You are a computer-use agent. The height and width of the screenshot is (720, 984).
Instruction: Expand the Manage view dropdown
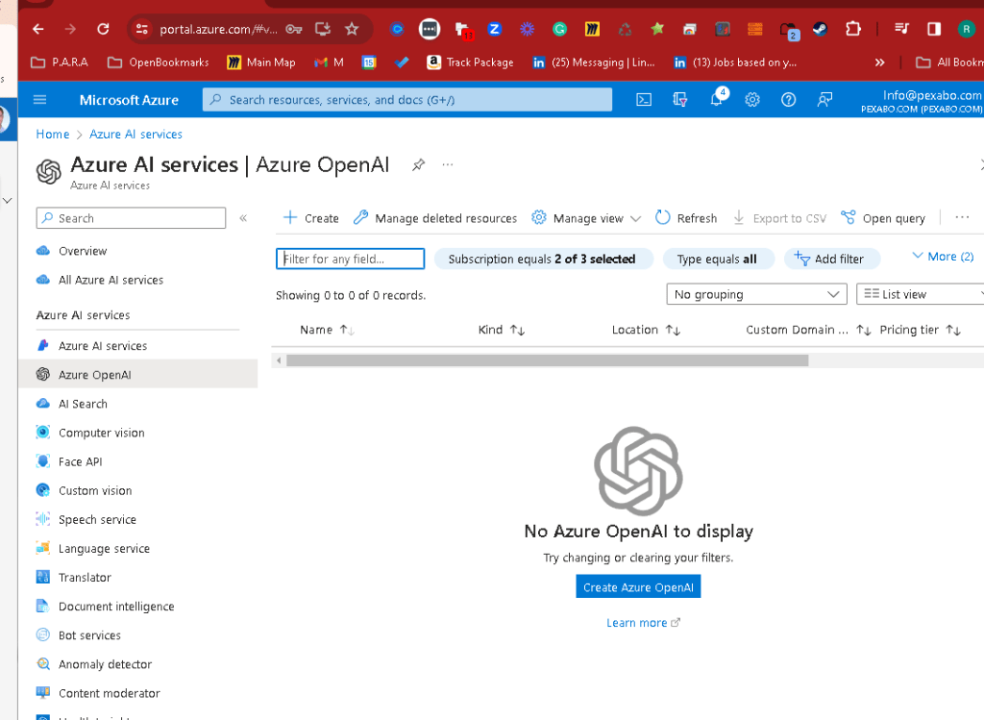(586, 218)
